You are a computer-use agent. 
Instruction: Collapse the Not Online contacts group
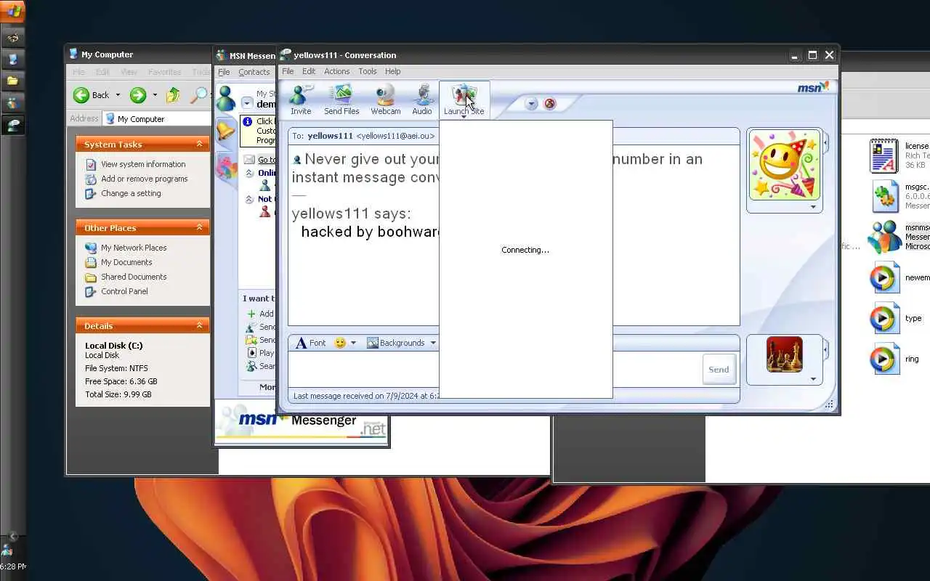pos(249,199)
